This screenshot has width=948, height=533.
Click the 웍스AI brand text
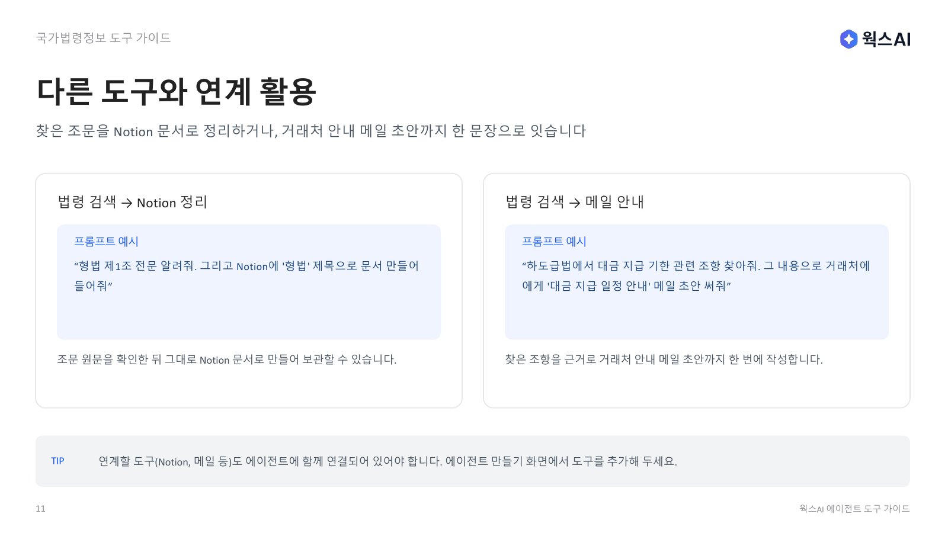(886, 39)
